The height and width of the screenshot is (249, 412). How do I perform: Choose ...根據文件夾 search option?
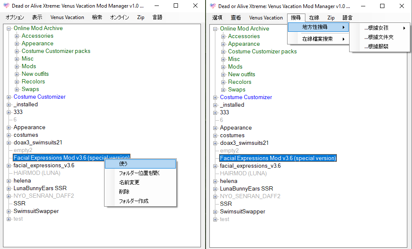pyautogui.click(x=380, y=37)
